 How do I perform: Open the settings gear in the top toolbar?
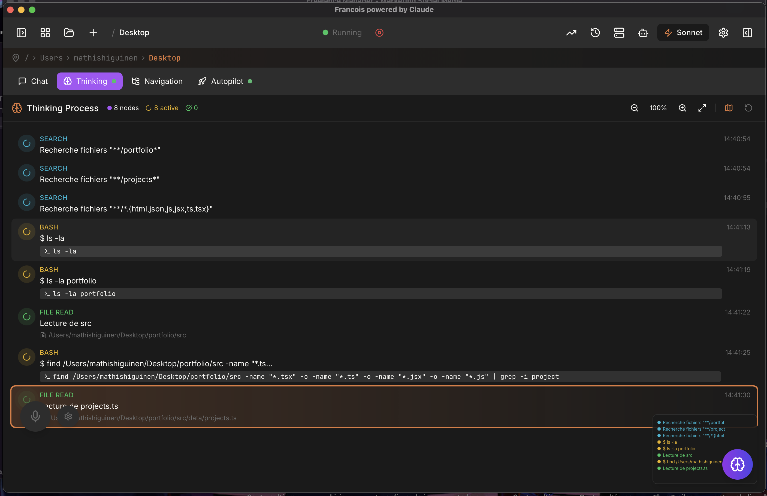click(x=723, y=32)
